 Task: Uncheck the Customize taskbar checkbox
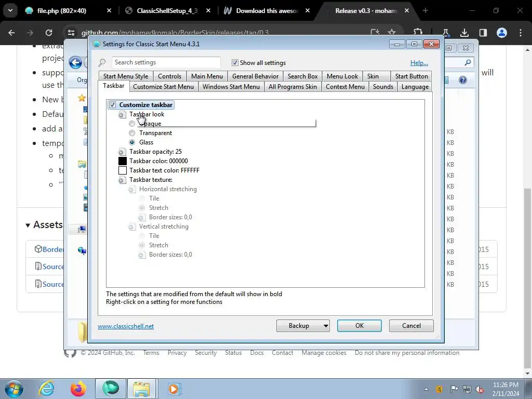(x=112, y=105)
